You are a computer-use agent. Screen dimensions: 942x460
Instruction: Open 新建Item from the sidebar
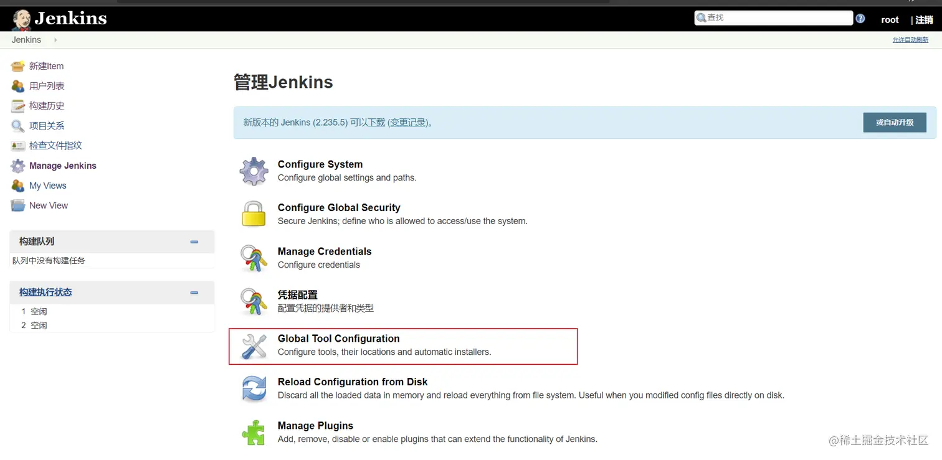pyautogui.click(x=46, y=66)
